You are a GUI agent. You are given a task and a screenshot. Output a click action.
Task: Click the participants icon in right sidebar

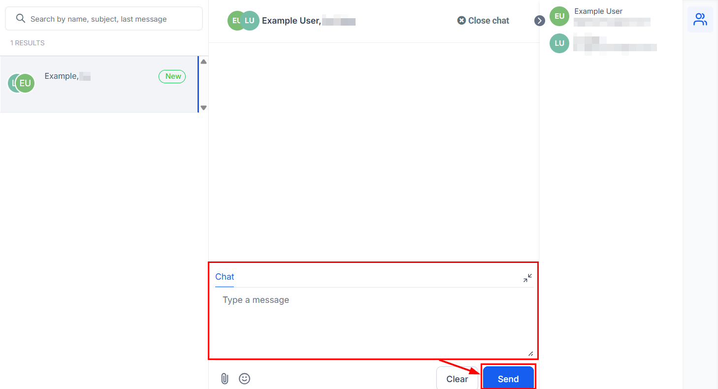[x=700, y=20]
